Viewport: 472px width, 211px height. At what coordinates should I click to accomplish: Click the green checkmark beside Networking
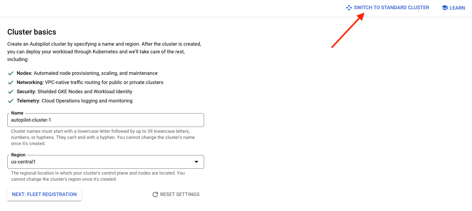(11, 82)
